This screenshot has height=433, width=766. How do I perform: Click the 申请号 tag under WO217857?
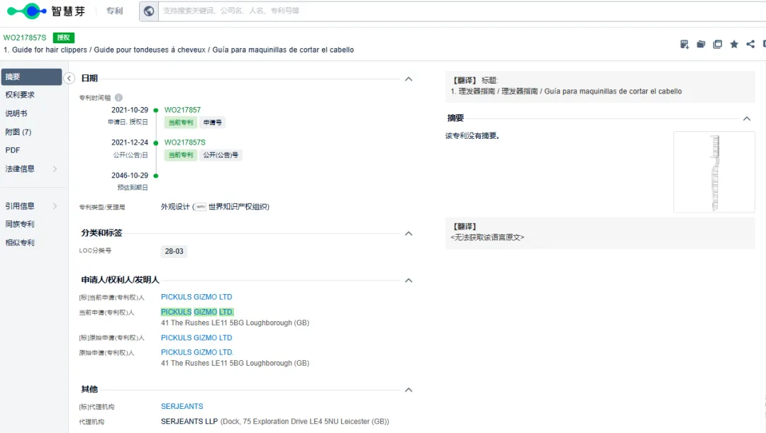[213, 123]
